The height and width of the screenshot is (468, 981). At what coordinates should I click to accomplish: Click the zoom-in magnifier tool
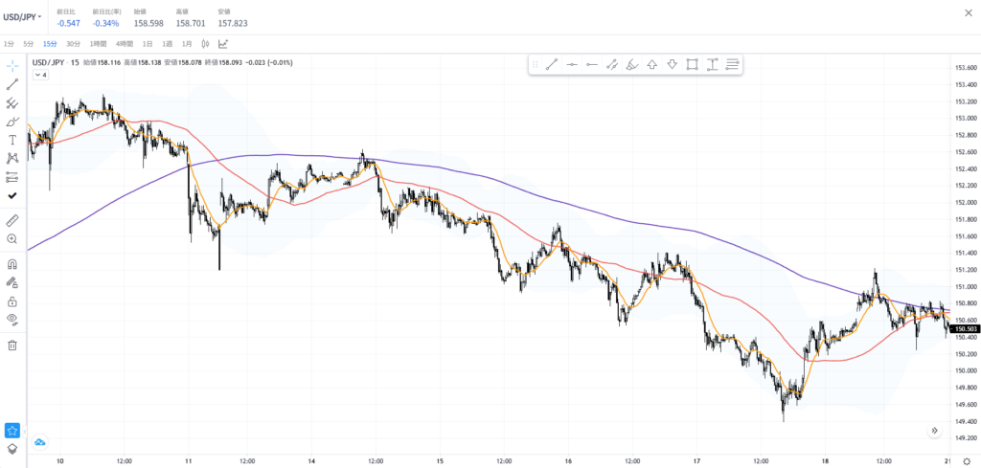click(12, 239)
